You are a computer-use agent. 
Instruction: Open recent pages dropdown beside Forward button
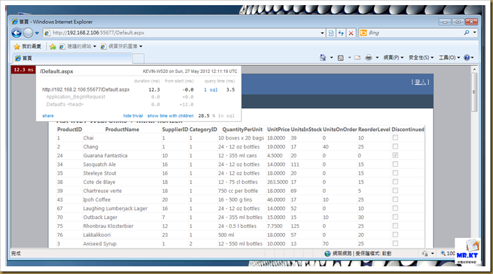pos(36,33)
